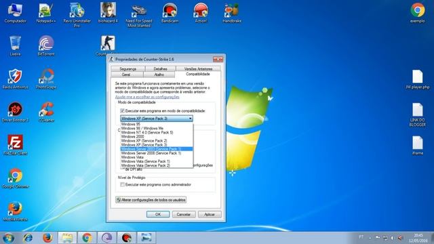Open Ajude-me a escolher as configurações link
This screenshot has width=434, height=244.
[x=147, y=97]
